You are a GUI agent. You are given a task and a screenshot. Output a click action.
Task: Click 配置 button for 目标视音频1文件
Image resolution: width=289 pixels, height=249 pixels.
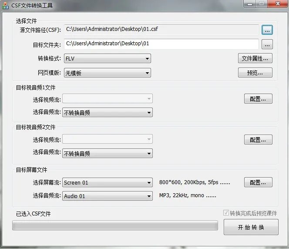(x=258, y=99)
